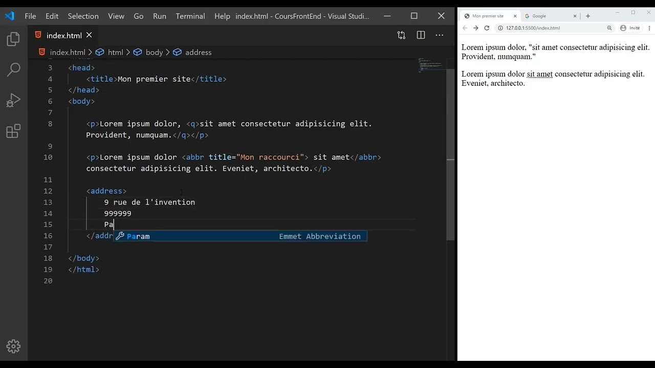Click the Open Changes compare icon
The height and width of the screenshot is (368, 655).
click(x=401, y=35)
